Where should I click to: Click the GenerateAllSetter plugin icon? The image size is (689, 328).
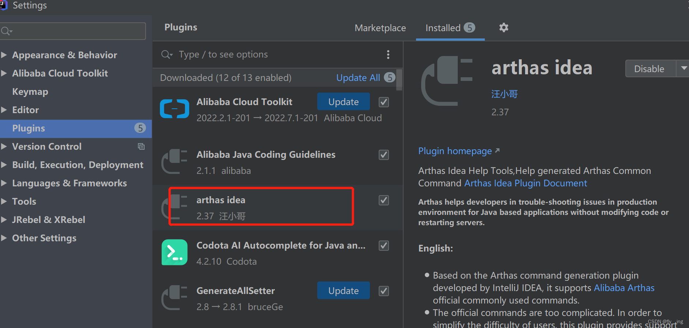pyautogui.click(x=175, y=298)
